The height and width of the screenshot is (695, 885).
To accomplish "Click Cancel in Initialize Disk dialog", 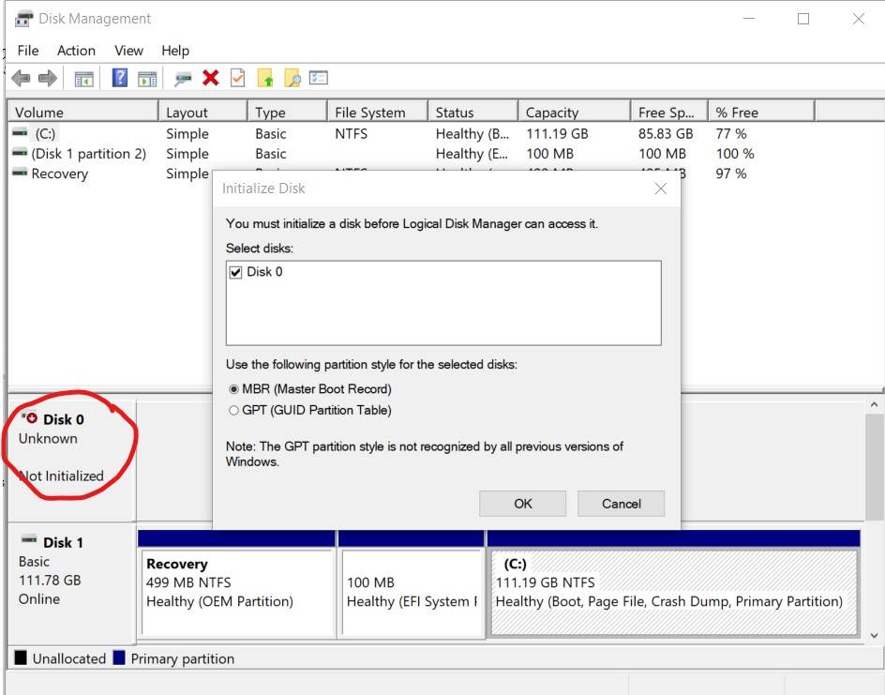I will point(621,504).
